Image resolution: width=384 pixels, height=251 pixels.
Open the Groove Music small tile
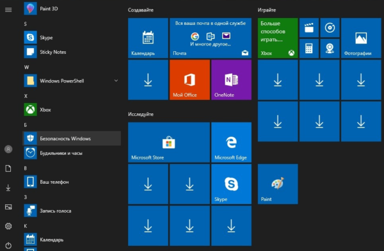click(330, 28)
